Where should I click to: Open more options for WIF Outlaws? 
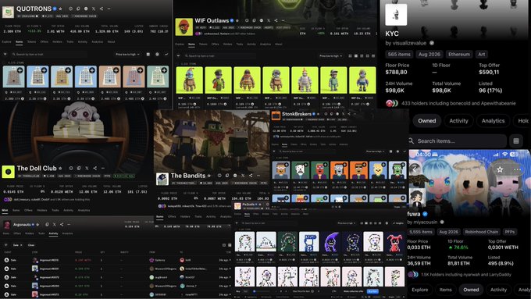point(283,20)
